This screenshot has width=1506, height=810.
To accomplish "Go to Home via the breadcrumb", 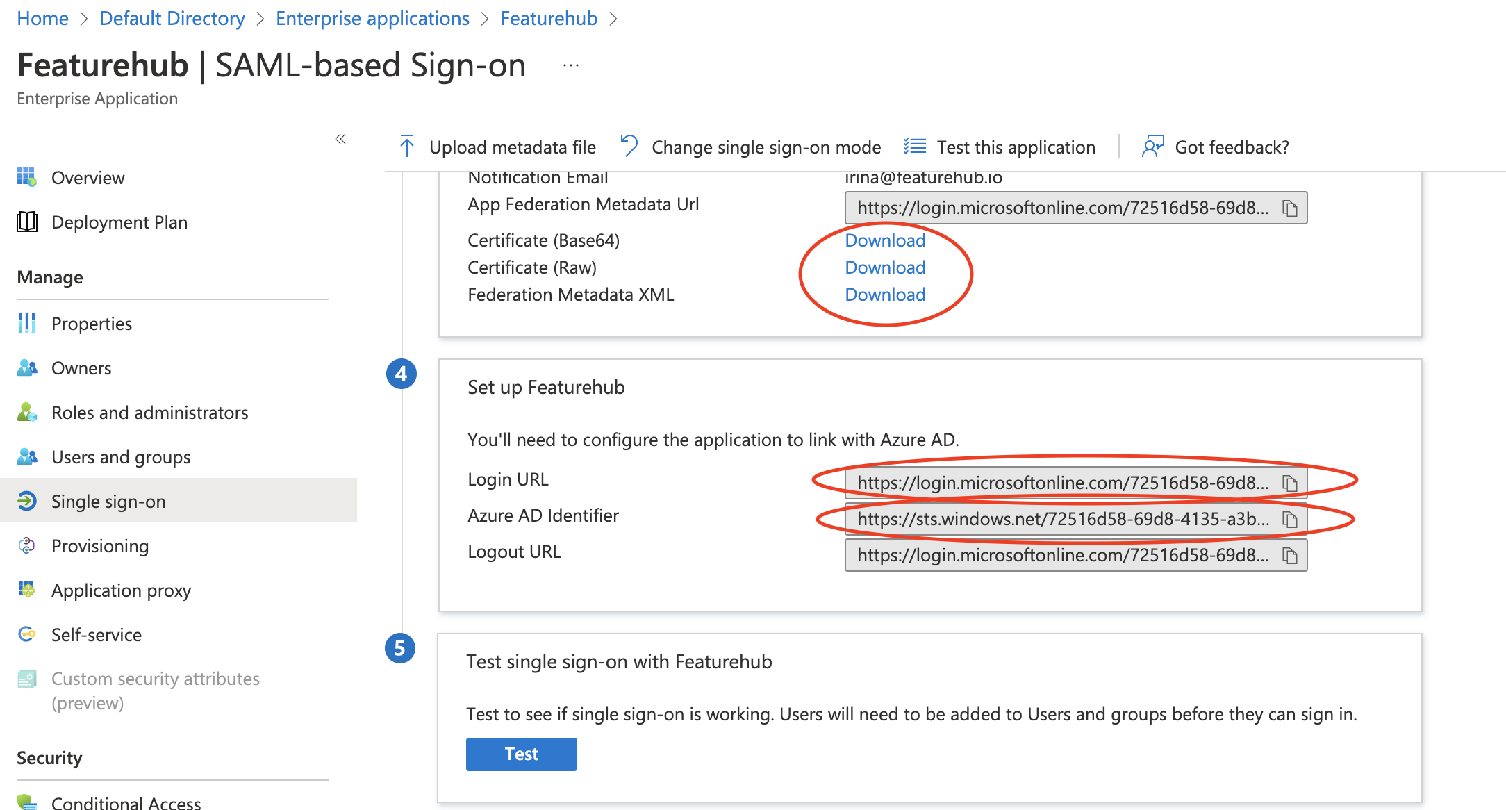I will tap(42, 18).
